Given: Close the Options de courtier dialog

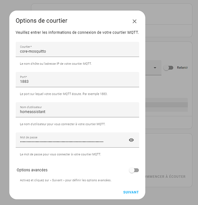Looking at the screenshot, I should (x=134, y=21).
